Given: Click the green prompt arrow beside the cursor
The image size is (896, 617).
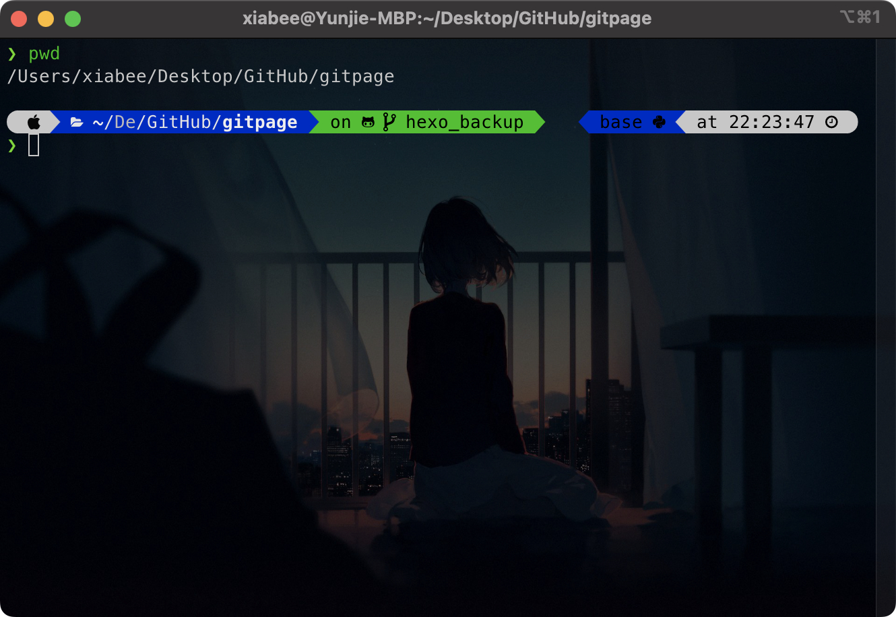Looking at the screenshot, I should coord(11,145).
